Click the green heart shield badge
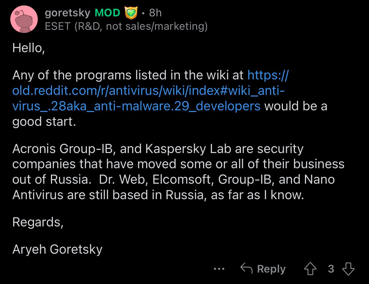The height and width of the screenshot is (284, 369). click(131, 13)
